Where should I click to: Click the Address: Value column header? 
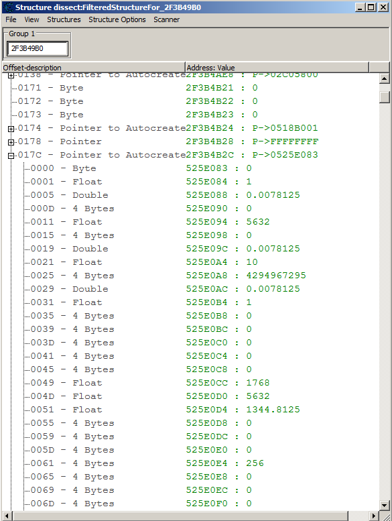277,68
